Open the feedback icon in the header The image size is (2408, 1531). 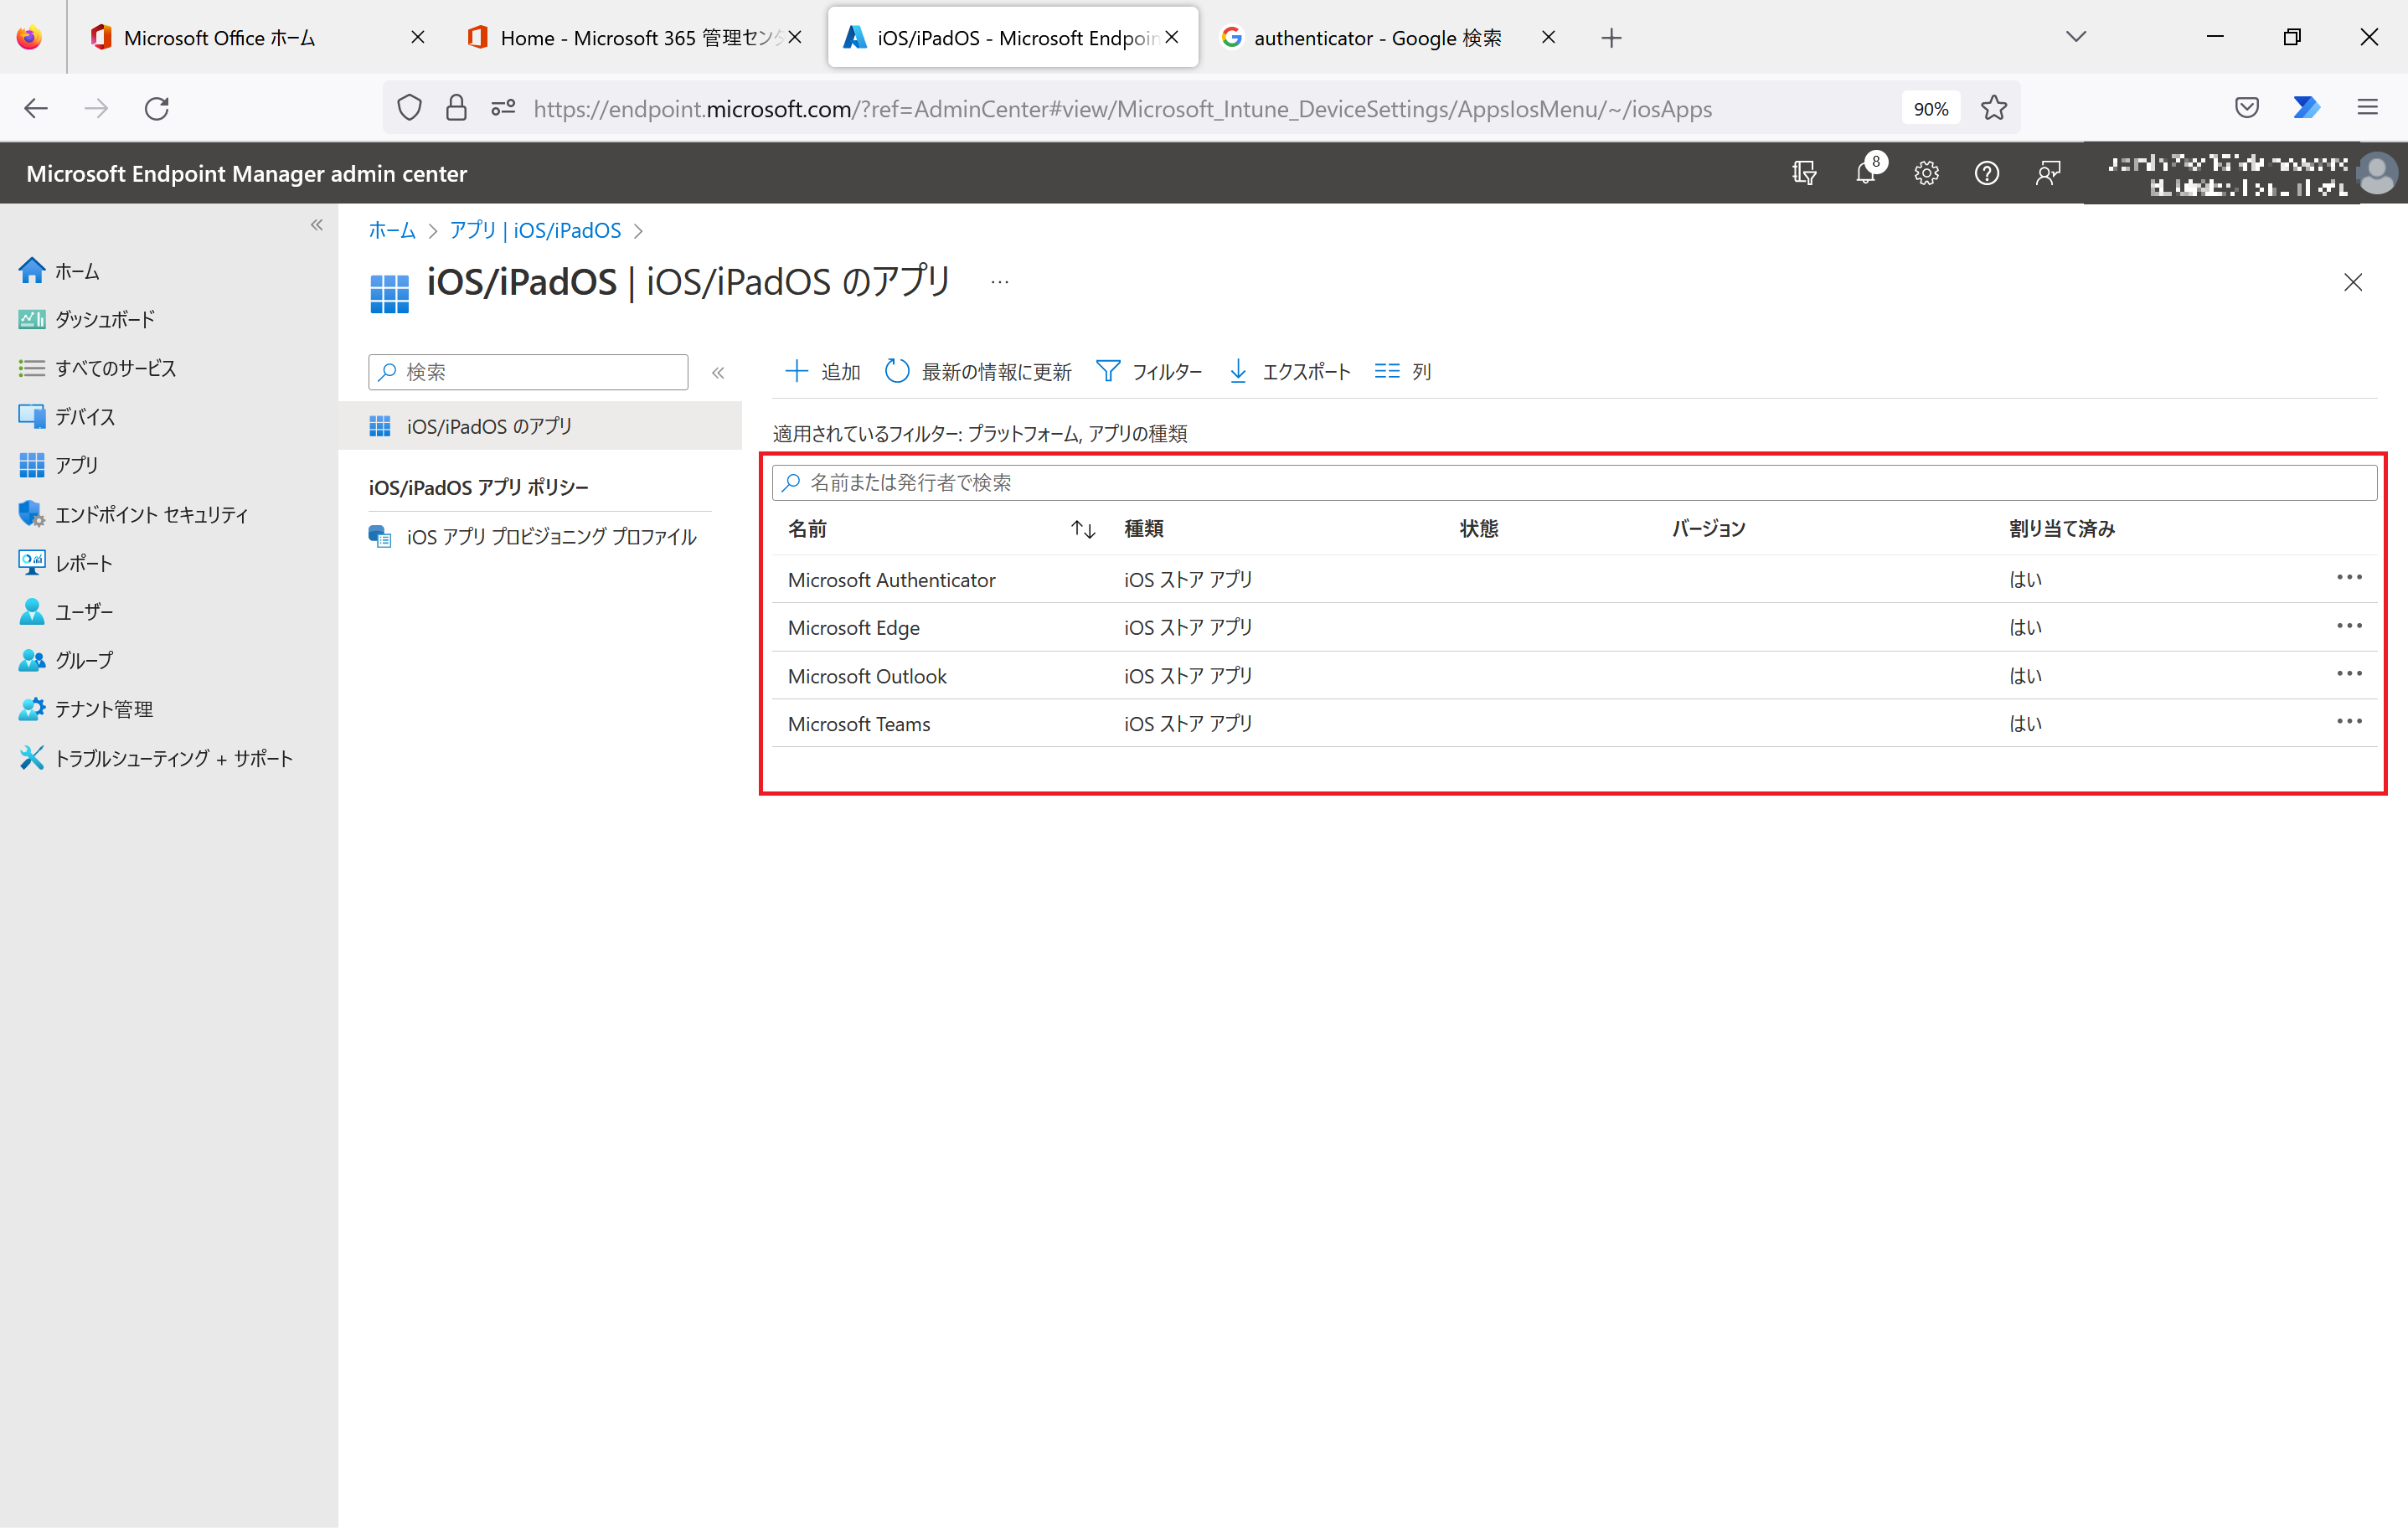tap(2048, 173)
